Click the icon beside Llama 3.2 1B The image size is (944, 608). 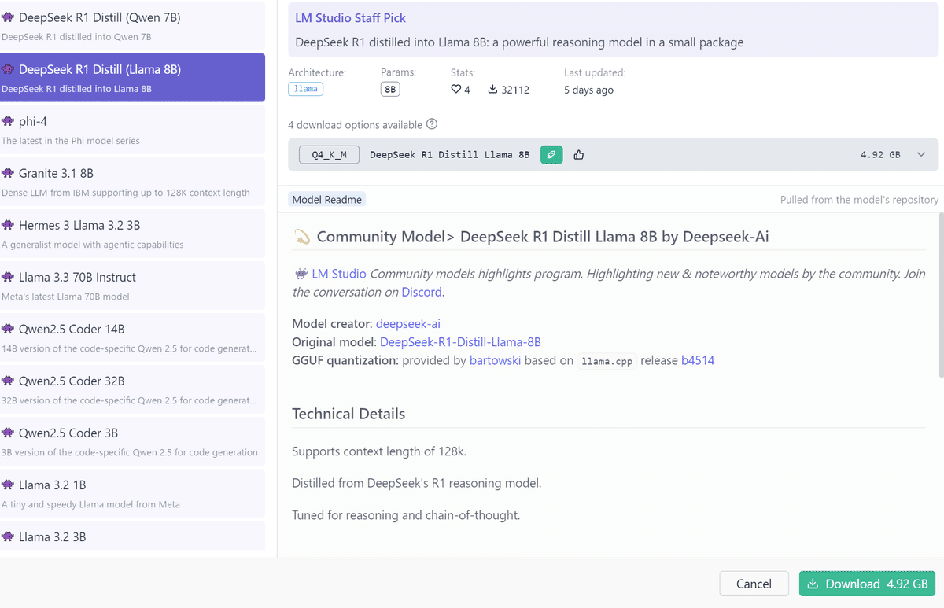(x=8, y=485)
